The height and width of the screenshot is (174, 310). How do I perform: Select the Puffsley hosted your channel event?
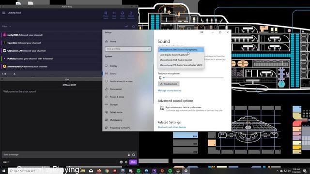click(51, 58)
